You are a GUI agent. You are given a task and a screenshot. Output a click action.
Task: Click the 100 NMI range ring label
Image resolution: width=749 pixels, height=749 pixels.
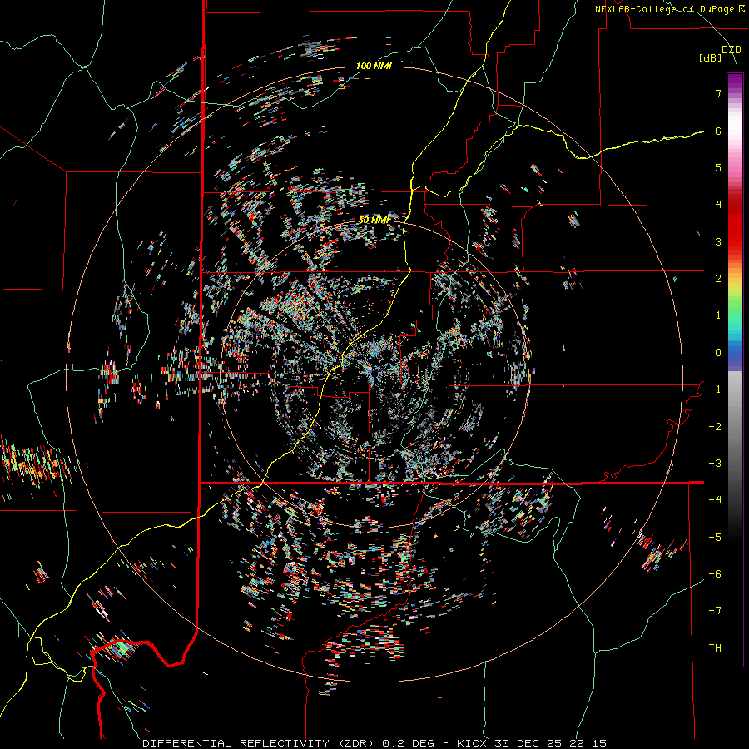click(x=374, y=66)
